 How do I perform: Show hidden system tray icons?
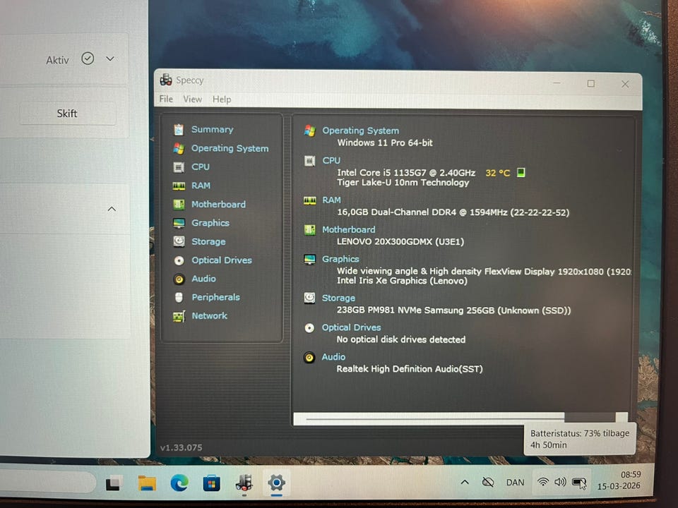464,482
